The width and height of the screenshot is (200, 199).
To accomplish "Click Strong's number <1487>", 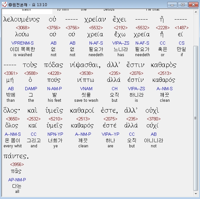I will pyautogui.click(x=182, y=28).
